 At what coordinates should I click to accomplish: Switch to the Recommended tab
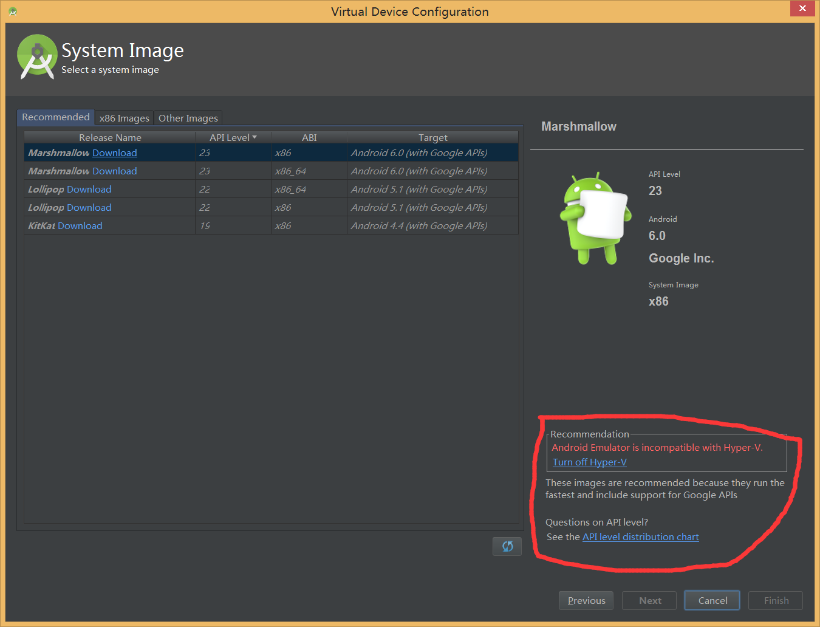pos(56,117)
